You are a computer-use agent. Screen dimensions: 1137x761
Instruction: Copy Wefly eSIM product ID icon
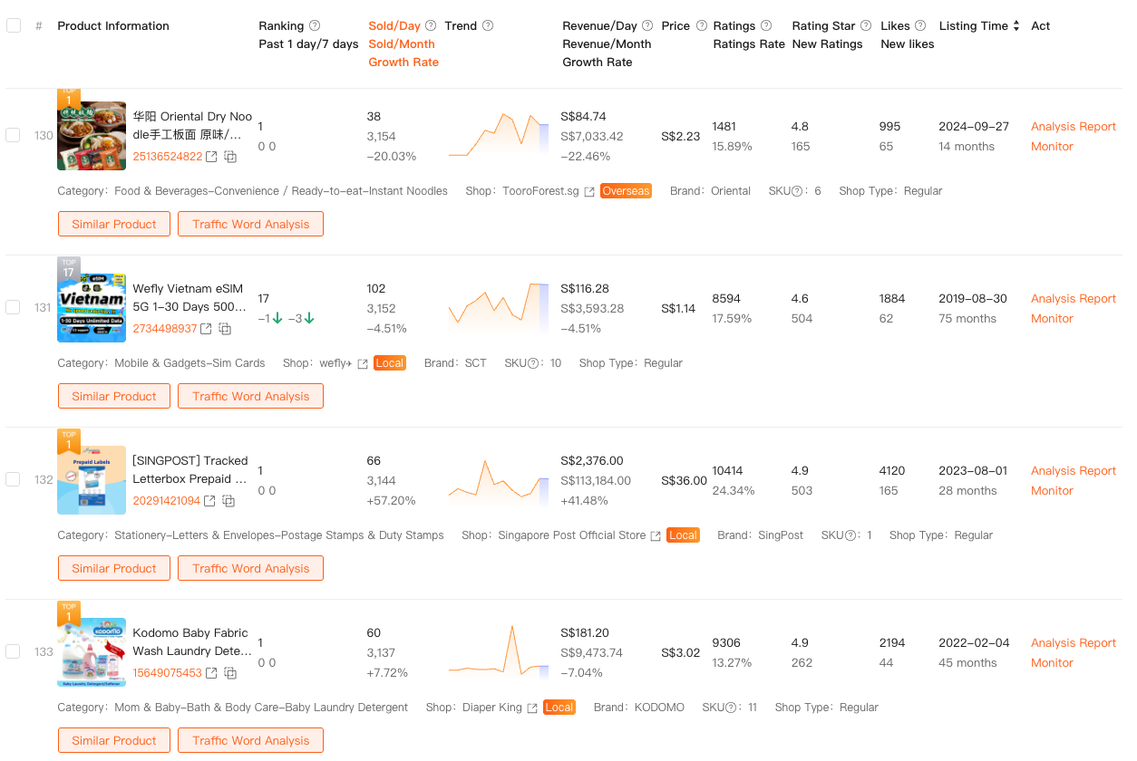pos(225,329)
